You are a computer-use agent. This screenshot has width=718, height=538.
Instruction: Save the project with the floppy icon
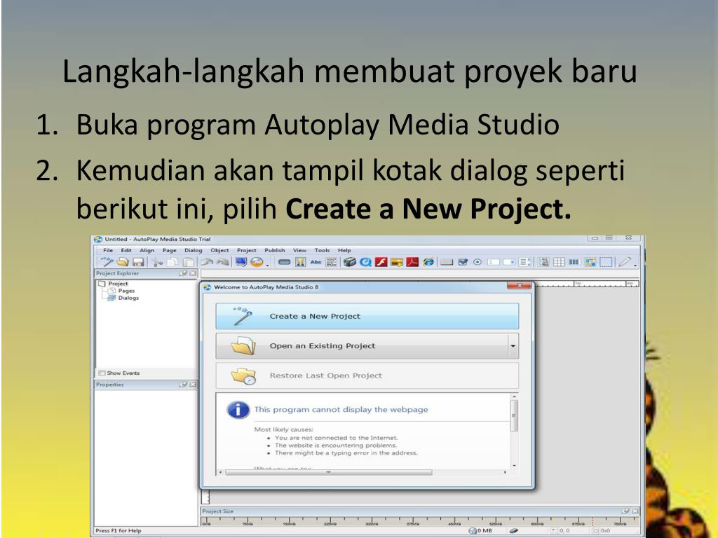coord(138,262)
